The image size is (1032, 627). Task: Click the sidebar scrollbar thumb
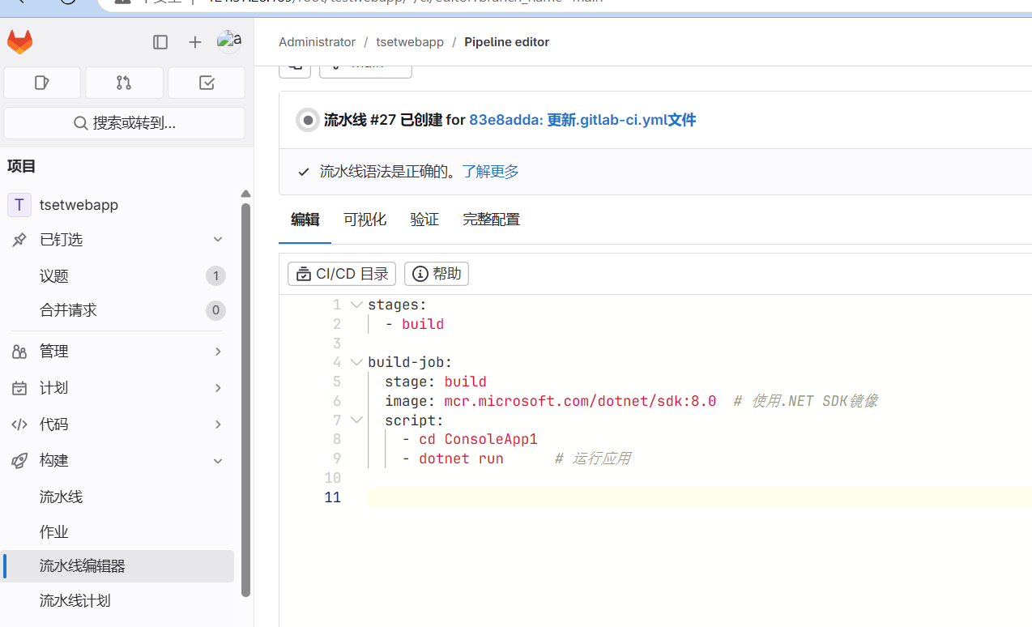pyautogui.click(x=245, y=399)
